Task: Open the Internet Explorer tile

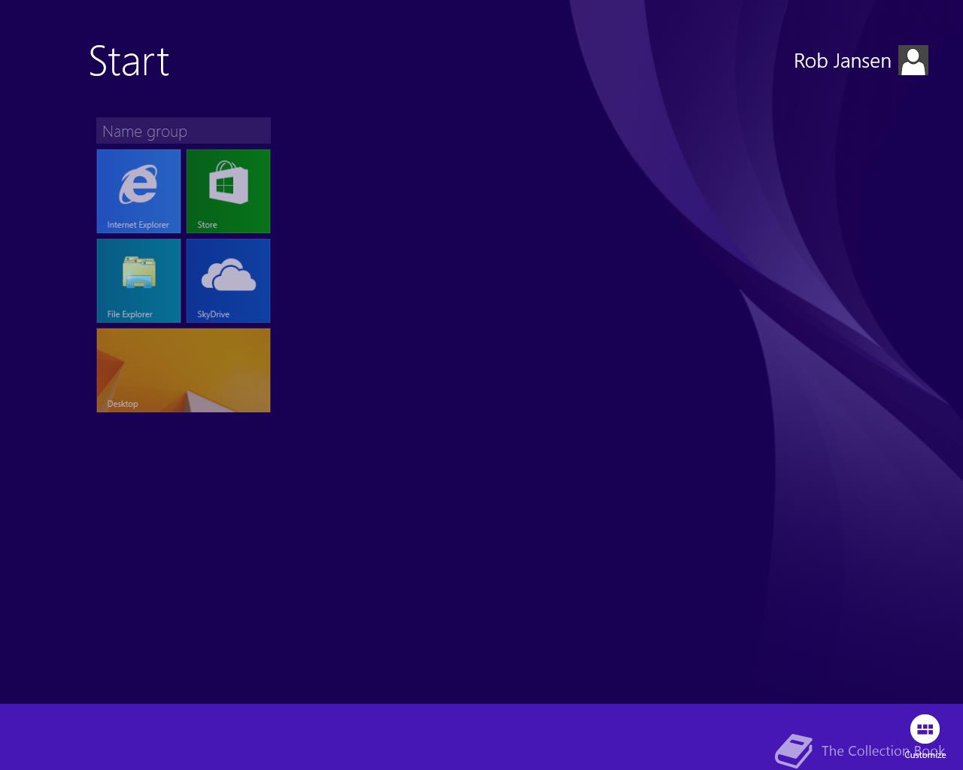Action: [x=138, y=191]
